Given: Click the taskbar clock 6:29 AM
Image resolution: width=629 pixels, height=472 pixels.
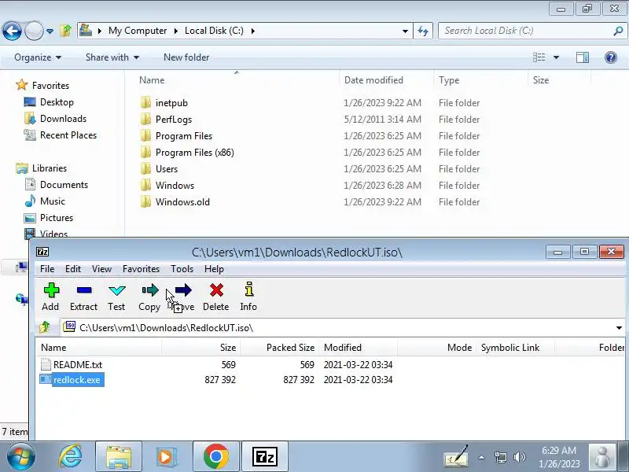Looking at the screenshot, I should pyautogui.click(x=559, y=450).
